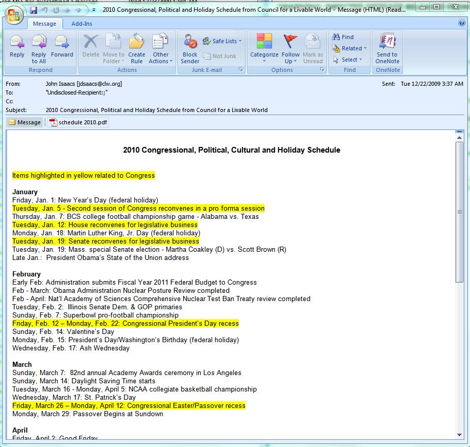Screen dimensions: 470x447
Task: Click Reply to All
Action: pos(39,48)
